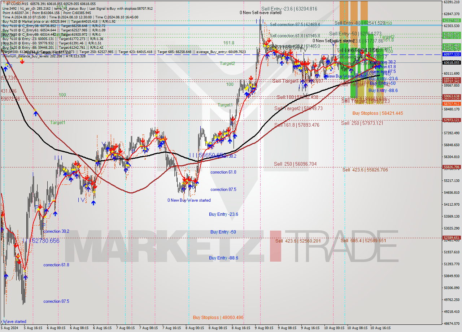Select the 'Buy %10 @ C_Entry61' line
Viewport: 462px width, 332px height.
point(54,30)
